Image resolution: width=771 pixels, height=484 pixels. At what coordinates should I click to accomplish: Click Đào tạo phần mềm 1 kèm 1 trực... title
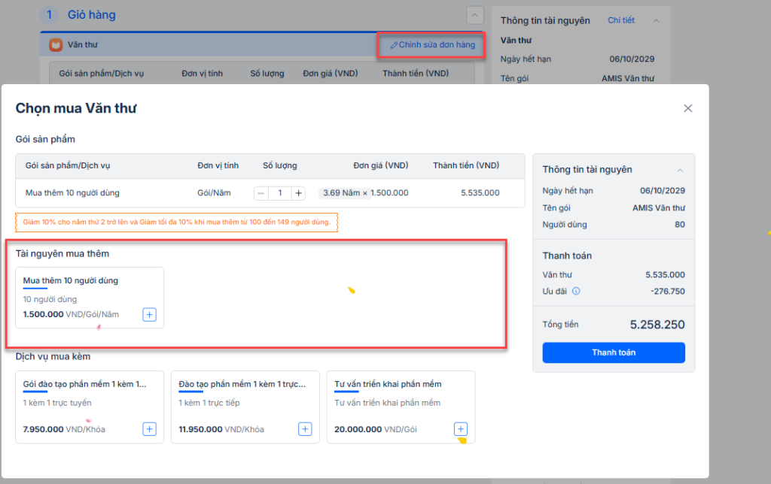[242, 384]
